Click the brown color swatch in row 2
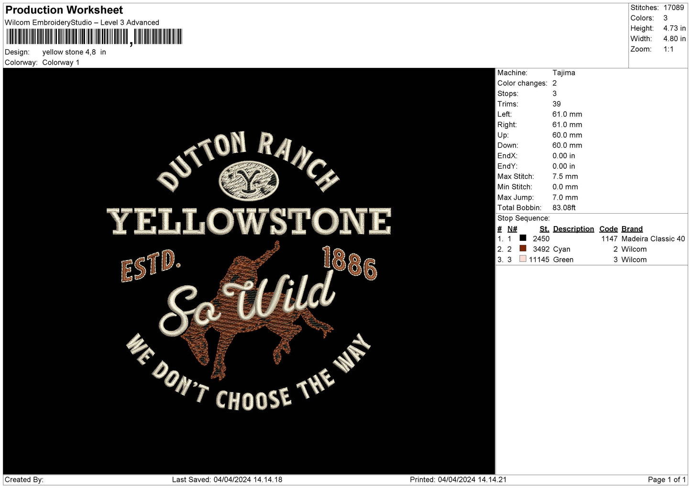The height and width of the screenshot is (488, 691). pos(523,249)
